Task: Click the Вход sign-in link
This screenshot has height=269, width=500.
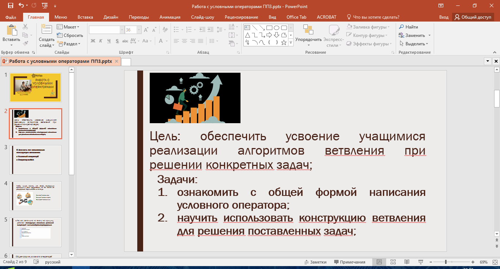Action: point(444,17)
